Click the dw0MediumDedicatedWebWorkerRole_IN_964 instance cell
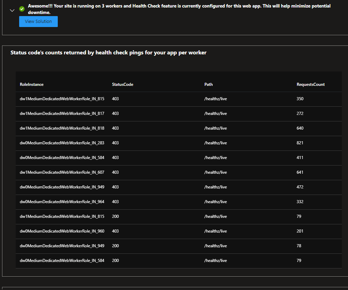The height and width of the screenshot is (290, 348). pyautogui.click(x=62, y=202)
